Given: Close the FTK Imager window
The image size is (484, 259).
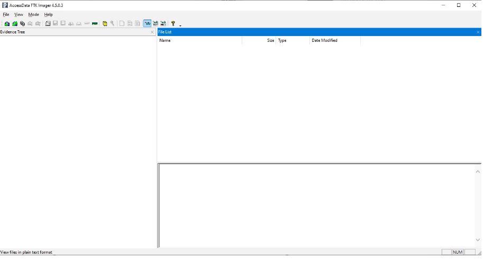Looking at the screenshot, I should 474,5.
